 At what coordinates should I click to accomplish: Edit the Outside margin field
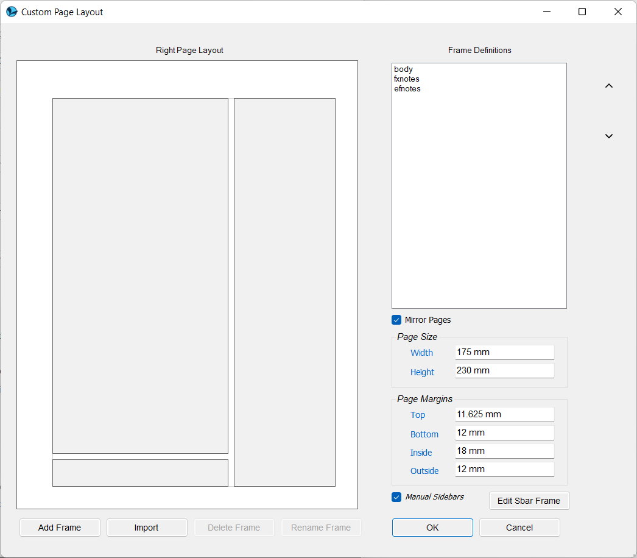click(x=505, y=470)
